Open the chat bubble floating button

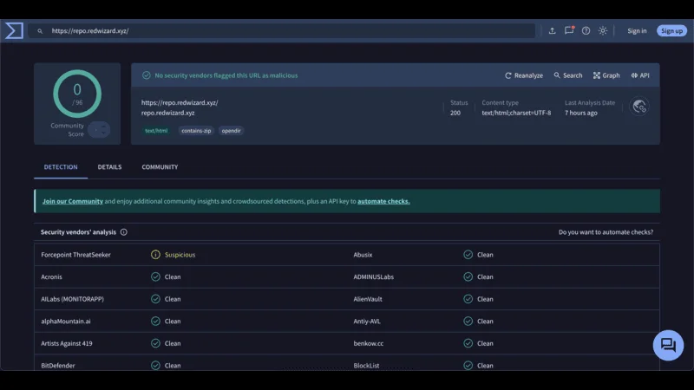point(668,345)
